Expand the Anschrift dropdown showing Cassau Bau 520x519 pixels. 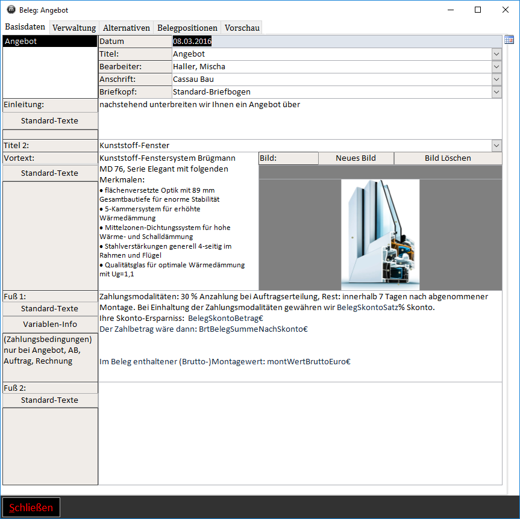tap(497, 79)
